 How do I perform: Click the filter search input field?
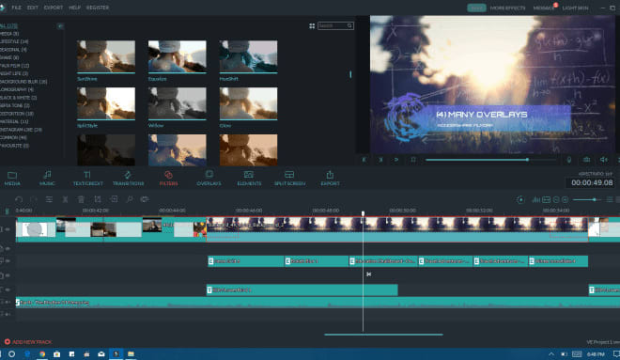tap(335, 25)
